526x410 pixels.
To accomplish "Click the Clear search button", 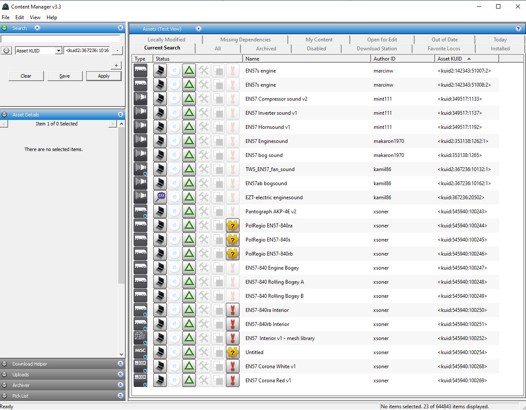I will click(26, 76).
